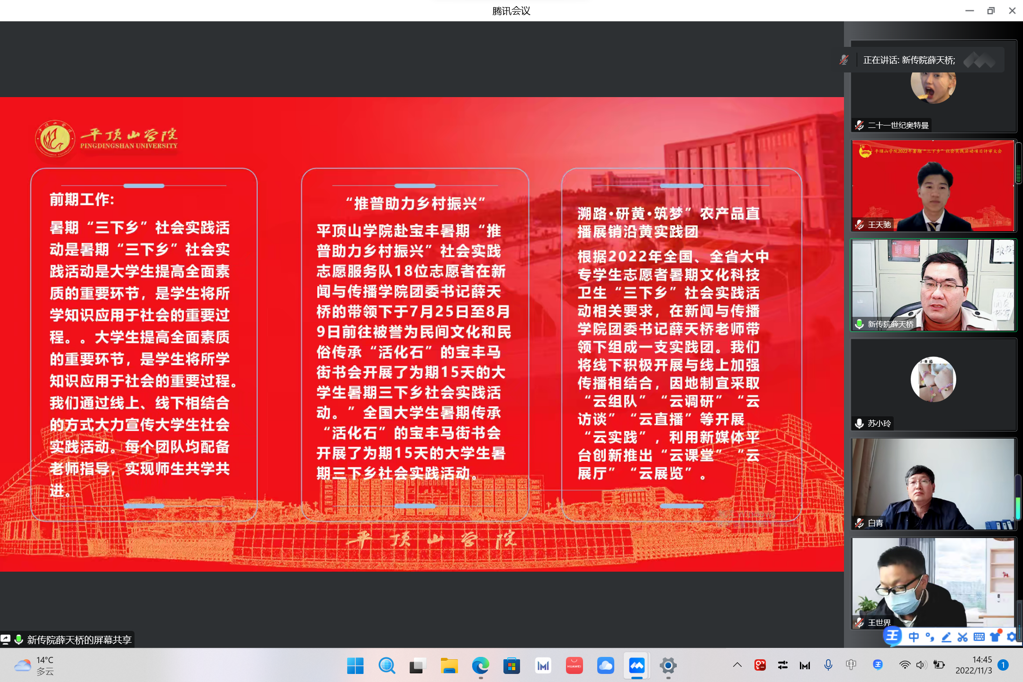Select 王世界 participant video tile
The height and width of the screenshot is (682, 1023).
pyautogui.click(x=933, y=583)
